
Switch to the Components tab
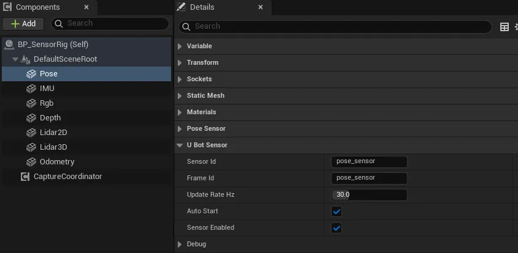(x=48, y=7)
